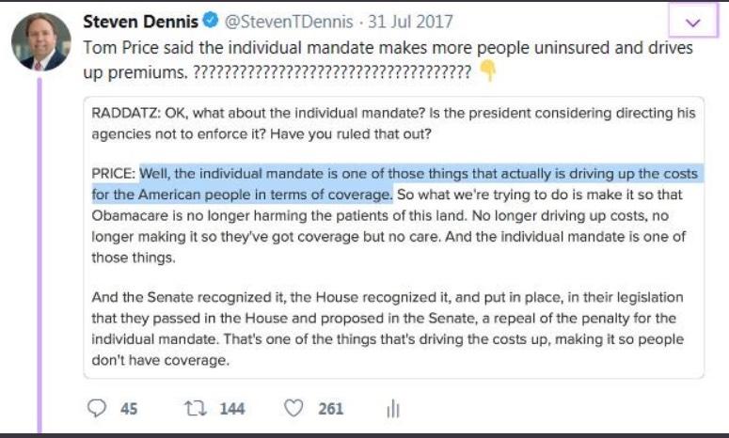Click the like count 261
Viewport: 729px width, 438px height.
pos(330,409)
